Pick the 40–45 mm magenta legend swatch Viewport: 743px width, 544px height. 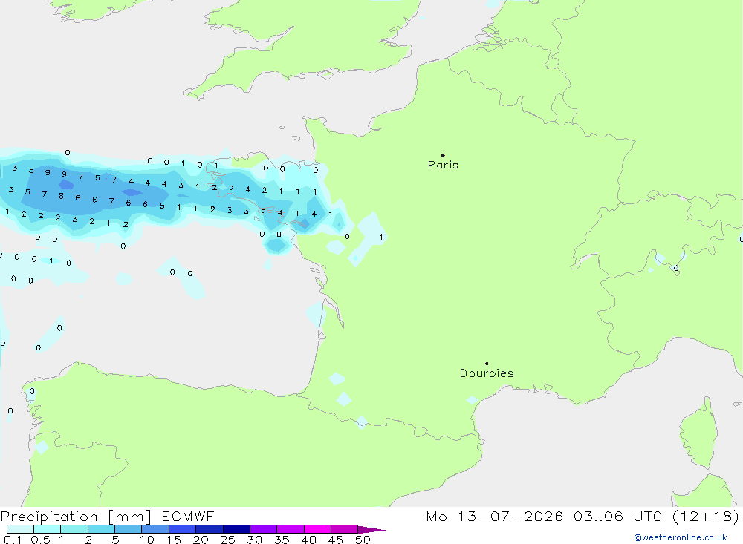317,529
